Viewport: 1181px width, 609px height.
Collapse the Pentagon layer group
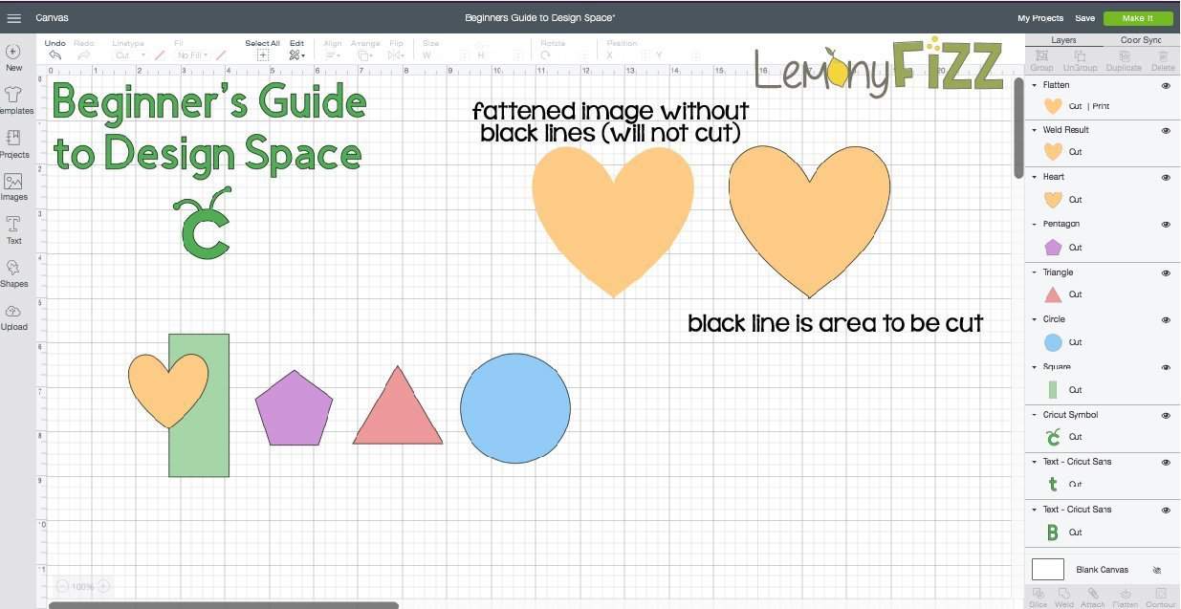pos(1035,225)
